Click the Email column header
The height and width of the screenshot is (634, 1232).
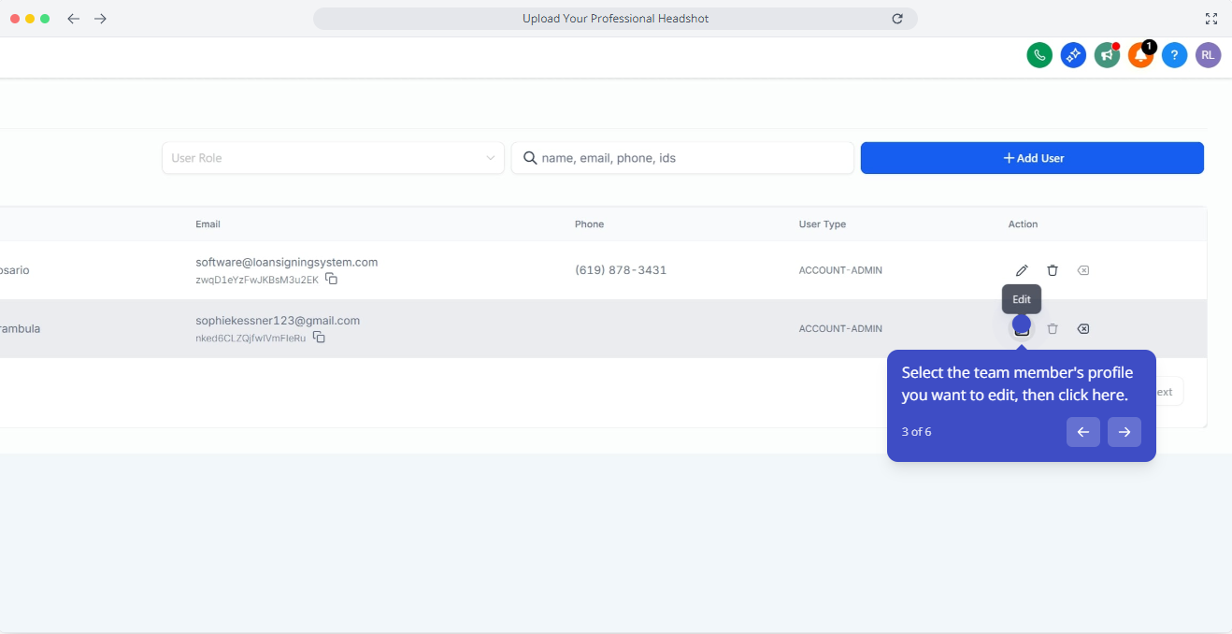click(208, 224)
